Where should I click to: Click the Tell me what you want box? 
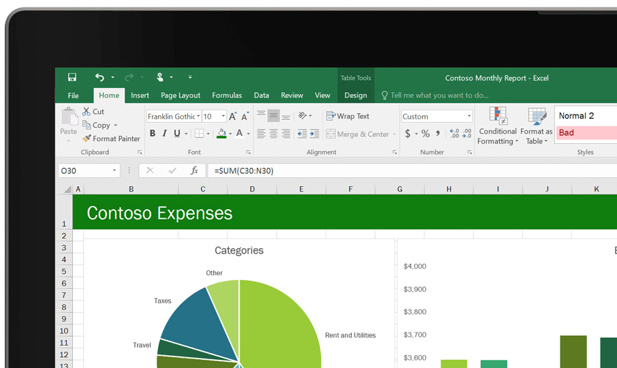point(435,95)
